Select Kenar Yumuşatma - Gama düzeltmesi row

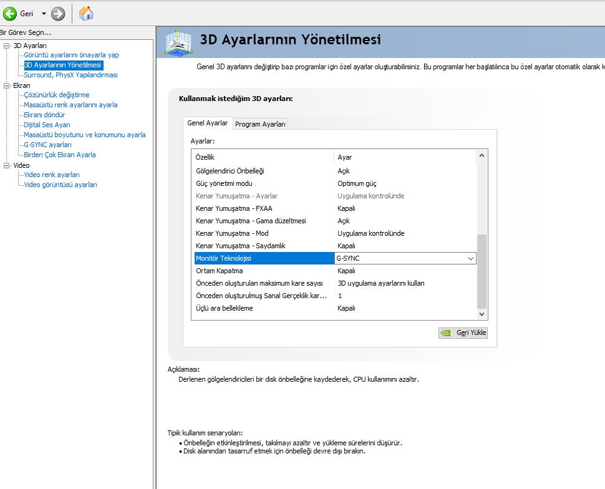point(334,221)
